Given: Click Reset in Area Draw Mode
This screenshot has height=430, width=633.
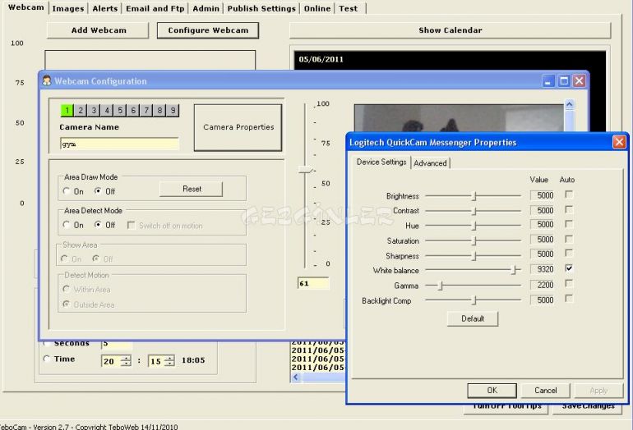Looking at the screenshot, I should 192,189.
